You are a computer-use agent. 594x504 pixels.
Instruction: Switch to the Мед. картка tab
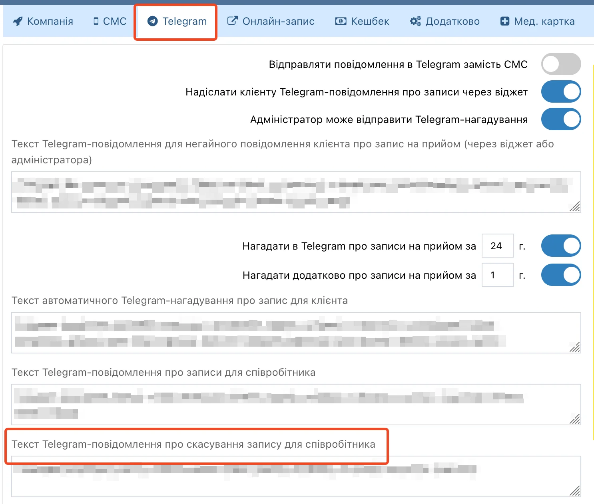point(537,21)
